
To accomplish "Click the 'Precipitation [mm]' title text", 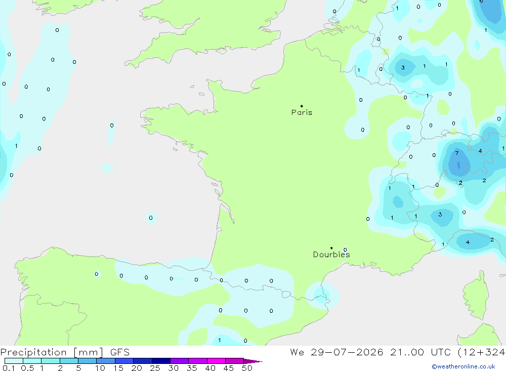I will [52, 352].
